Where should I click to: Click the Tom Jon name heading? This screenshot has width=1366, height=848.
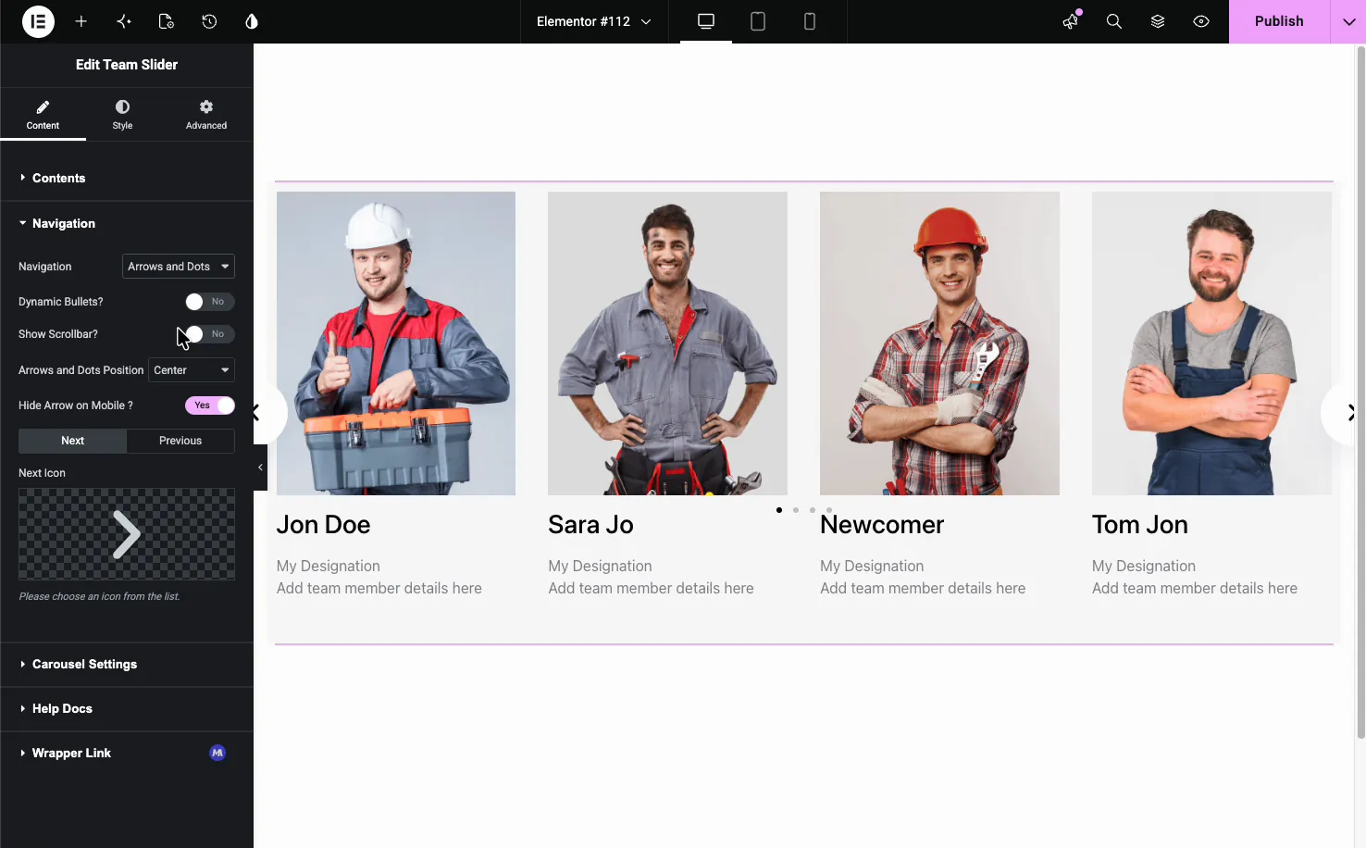pyautogui.click(x=1140, y=525)
